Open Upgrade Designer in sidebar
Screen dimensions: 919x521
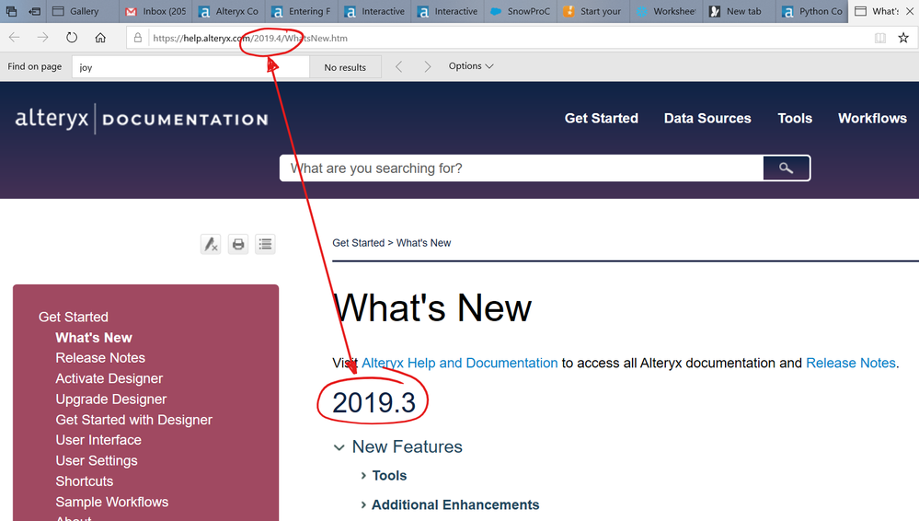coord(110,399)
